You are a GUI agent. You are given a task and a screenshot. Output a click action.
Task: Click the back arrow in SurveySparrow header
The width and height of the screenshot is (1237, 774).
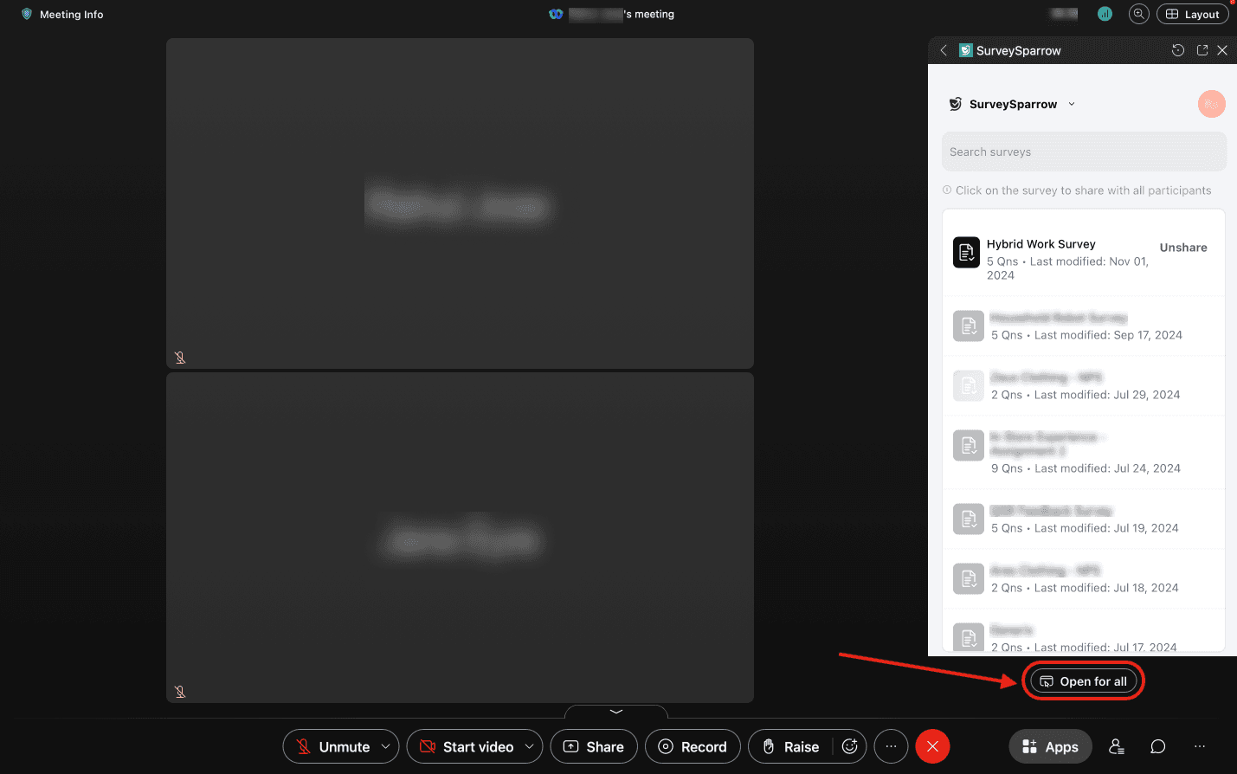coord(944,50)
